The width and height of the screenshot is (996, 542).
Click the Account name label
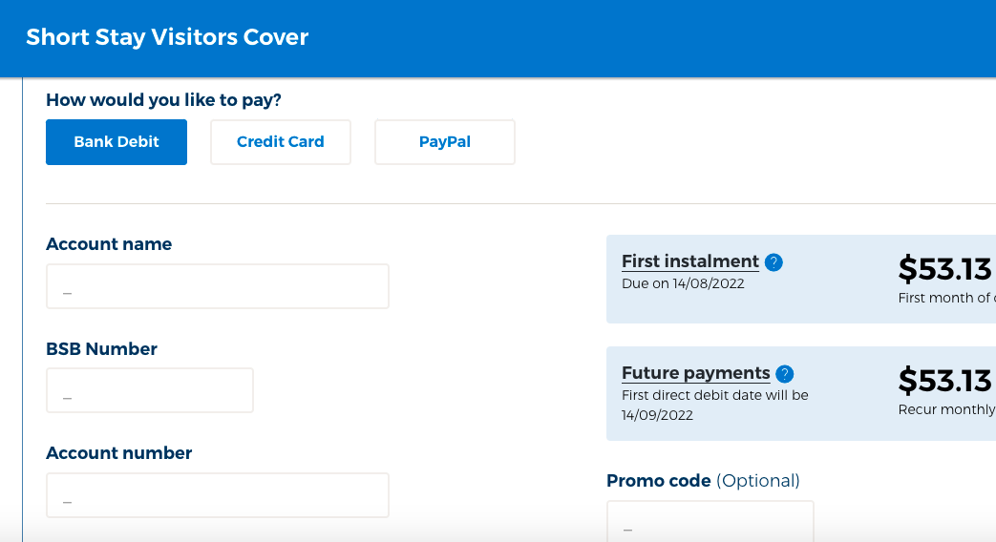tap(109, 244)
